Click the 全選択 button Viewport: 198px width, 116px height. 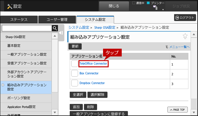[x=78, y=95]
